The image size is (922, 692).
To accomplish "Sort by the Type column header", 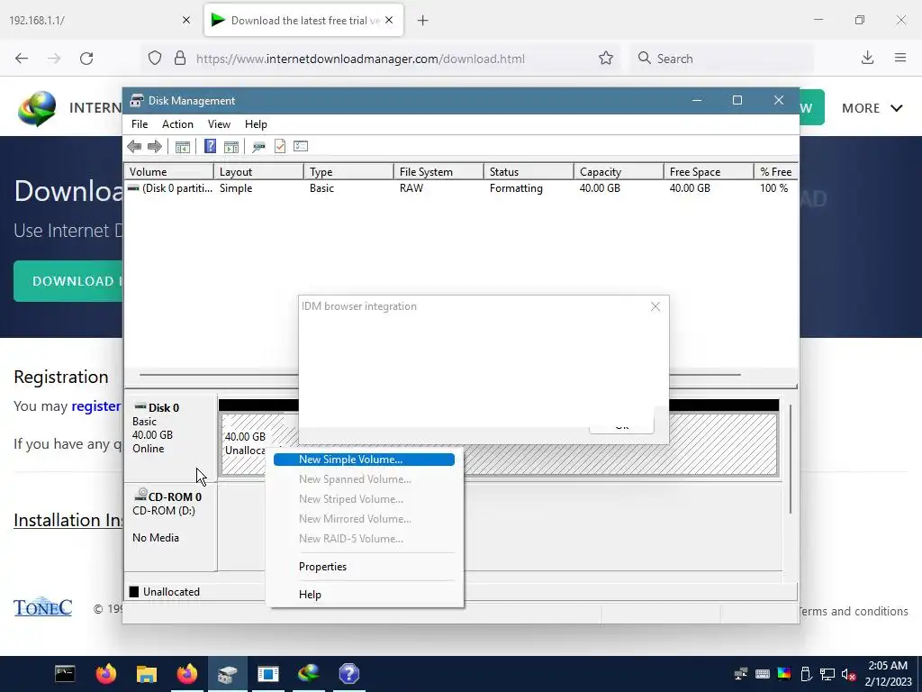I will (348, 172).
